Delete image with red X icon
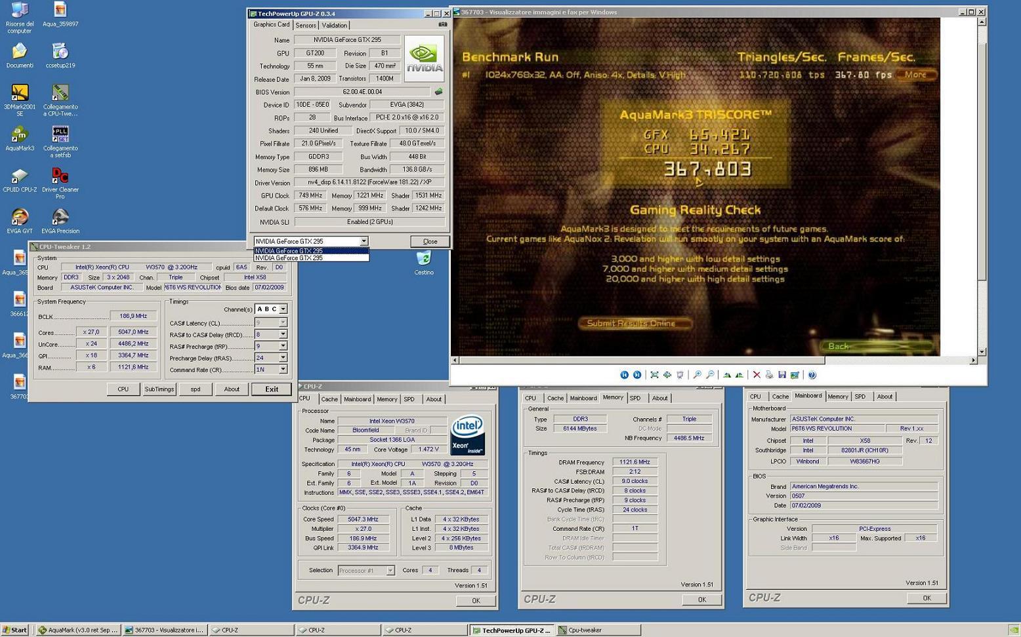Viewport: 1021px width, 637px height. coord(757,375)
